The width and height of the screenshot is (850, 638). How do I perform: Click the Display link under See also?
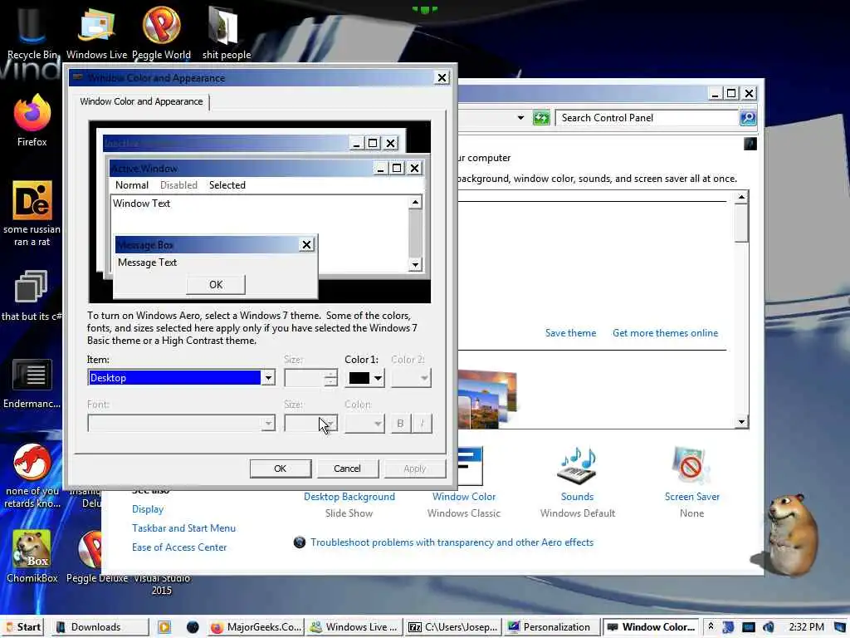tap(148, 509)
